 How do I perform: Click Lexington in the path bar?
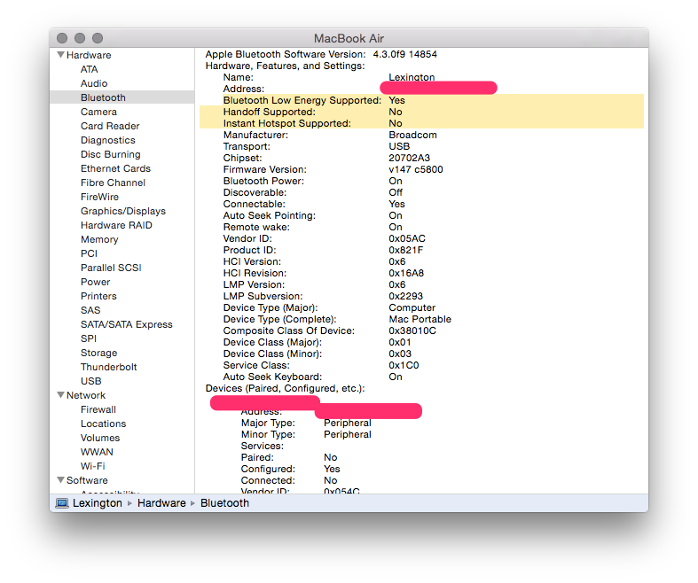coord(97,503)
